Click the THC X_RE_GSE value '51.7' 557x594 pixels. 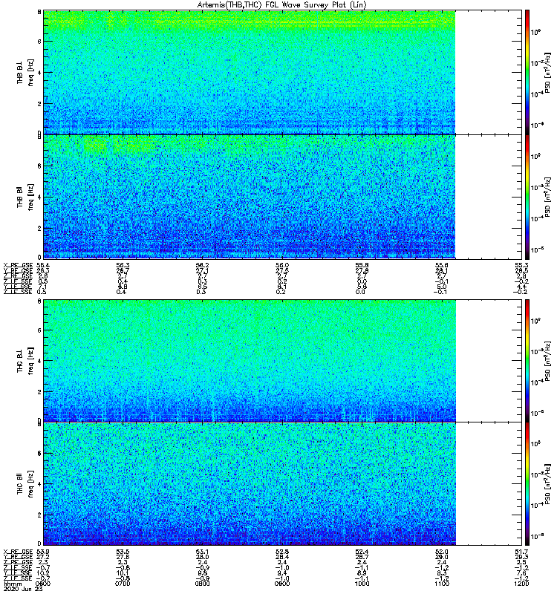(x=522, y=552)
